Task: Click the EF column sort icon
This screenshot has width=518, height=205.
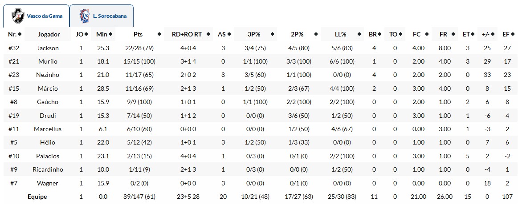Action: [512, 34]
